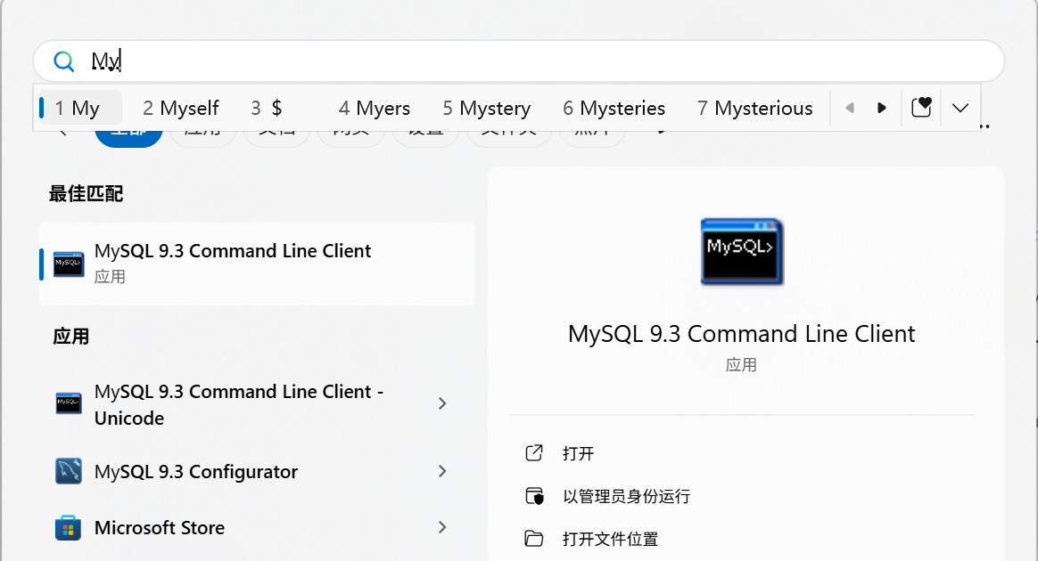Choose IME candidate 3 dollar sign
This screenshot has width=1038, height=561.
267,108
